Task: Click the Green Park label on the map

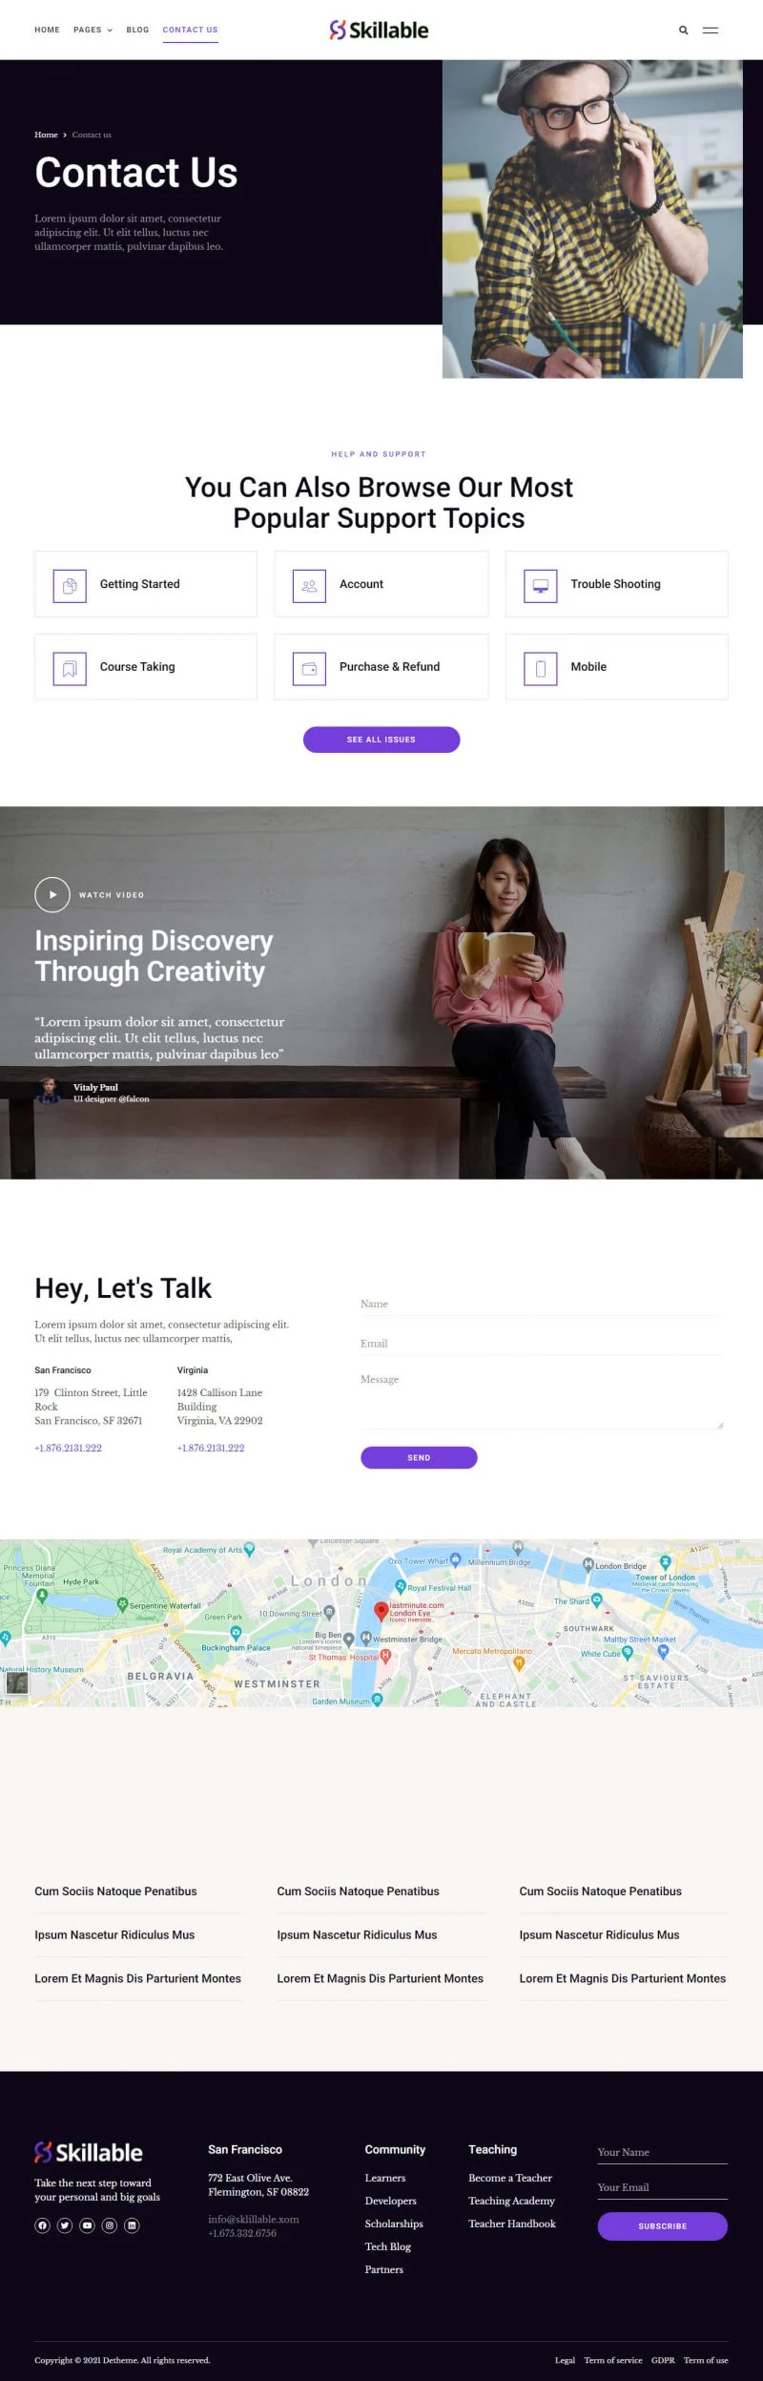Action: click(223, 1618)
